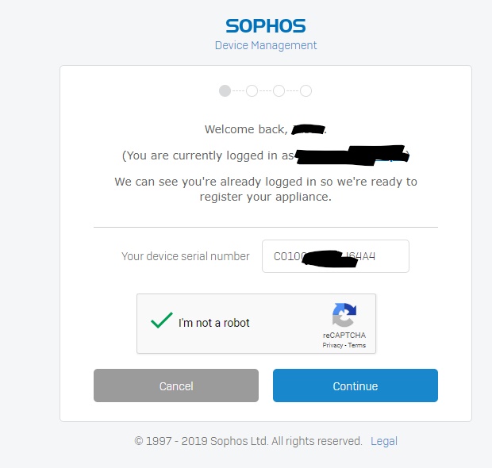The width and height of the screenshot is (492, 468).
Task: Select the fourth progress step circle
Action: 306,91
